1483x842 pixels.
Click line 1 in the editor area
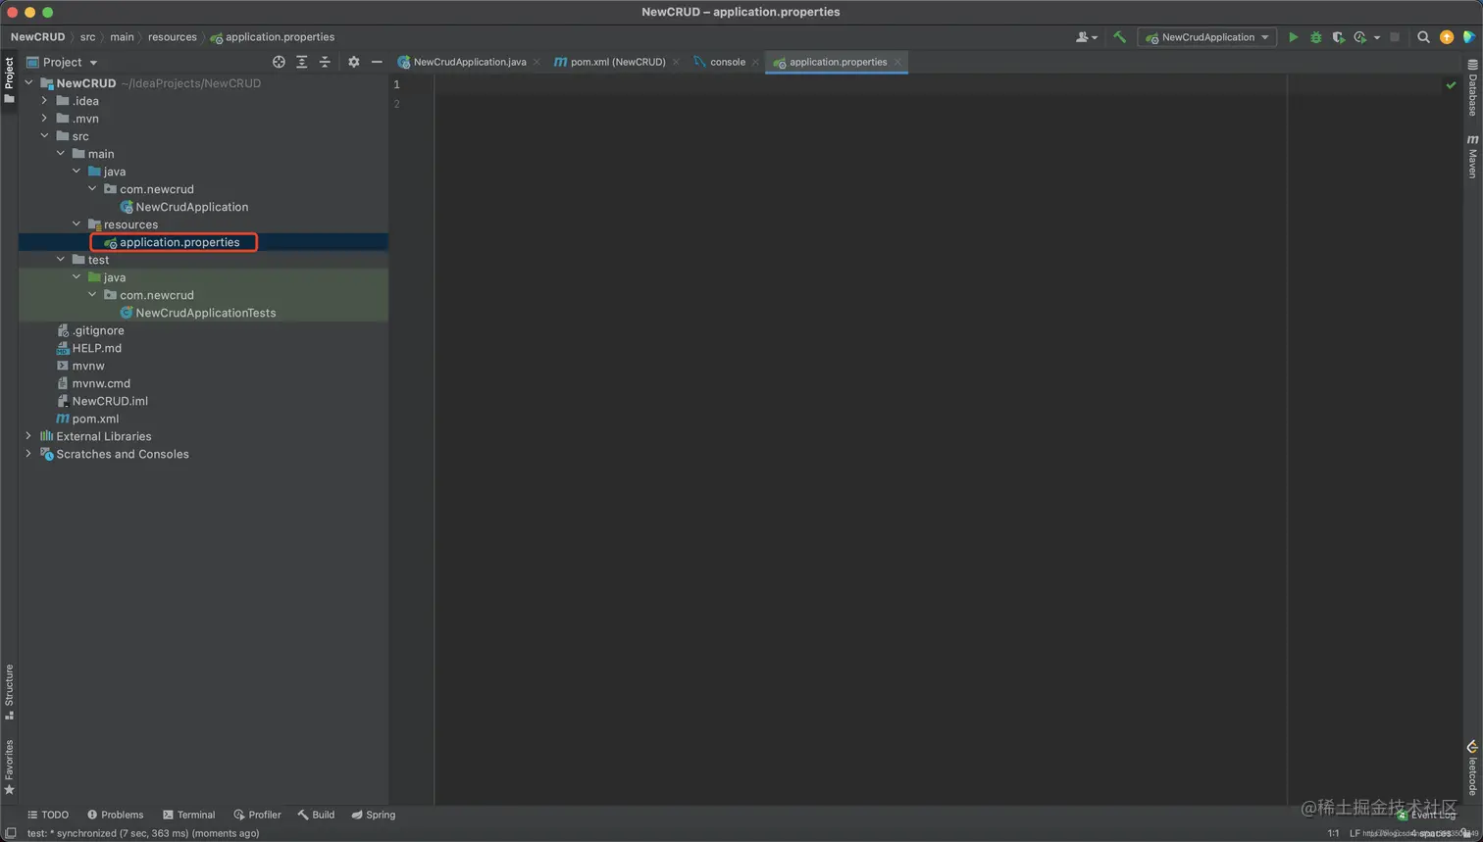pyautogui.click(x=860, y=85)
